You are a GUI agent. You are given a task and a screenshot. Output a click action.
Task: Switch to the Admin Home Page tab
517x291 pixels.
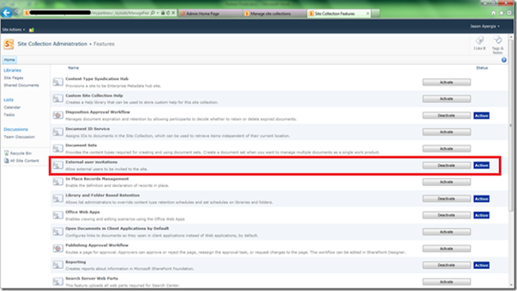[210, 14]
